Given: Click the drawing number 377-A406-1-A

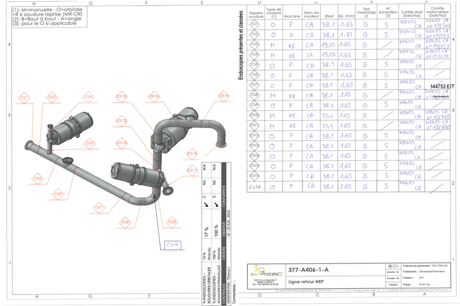Looking at the screenshot, I should click(309, 270).
